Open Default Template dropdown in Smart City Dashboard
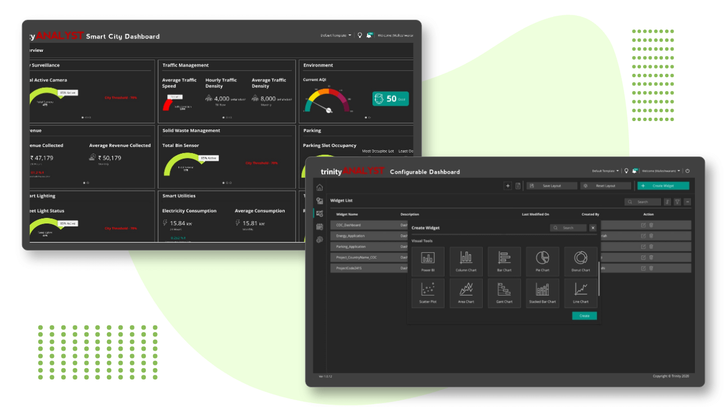 [x=336, y=35]
